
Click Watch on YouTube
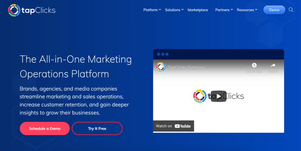pyautogui.click(x=173, y=126)
